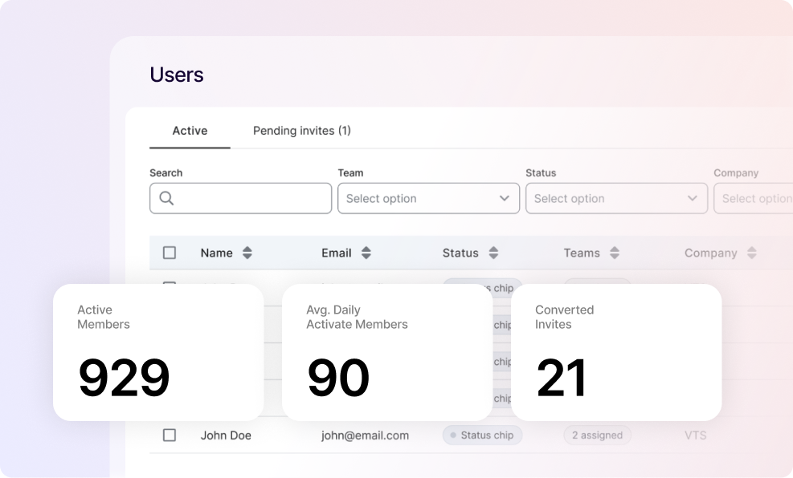Click the magnifier icon in the Search box
793x478 pixels.
(x=166, y=198)
